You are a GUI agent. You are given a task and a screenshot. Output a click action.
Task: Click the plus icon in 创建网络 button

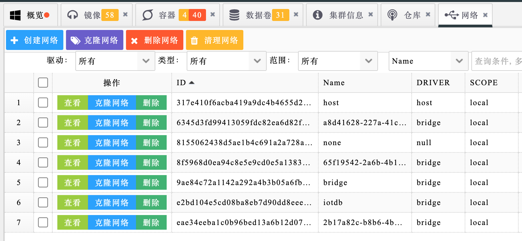coord(14,40)
